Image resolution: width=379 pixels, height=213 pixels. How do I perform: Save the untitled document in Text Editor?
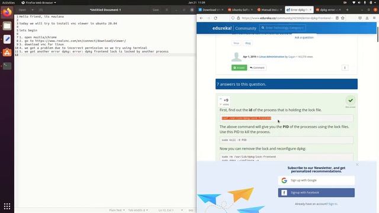pos(156,10)
